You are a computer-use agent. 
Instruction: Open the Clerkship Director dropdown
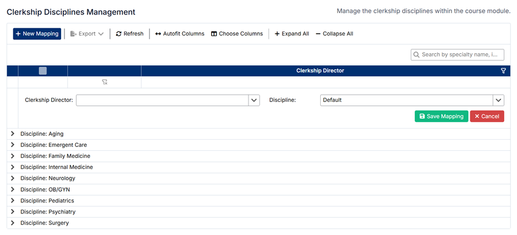253,100
